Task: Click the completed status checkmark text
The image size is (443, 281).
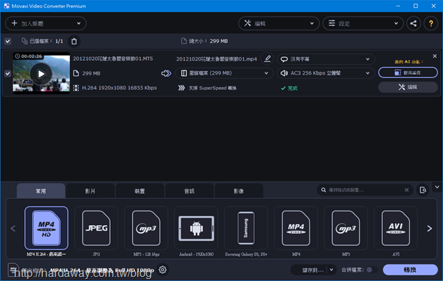Action: coord(289,88)
